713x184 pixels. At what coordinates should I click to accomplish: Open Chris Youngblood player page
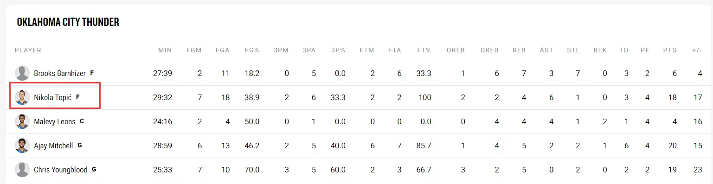61,170
